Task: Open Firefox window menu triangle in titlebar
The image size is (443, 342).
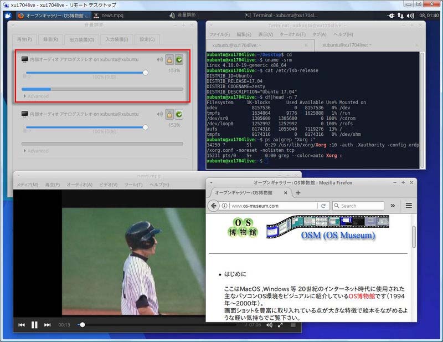Action: [211, 183]
